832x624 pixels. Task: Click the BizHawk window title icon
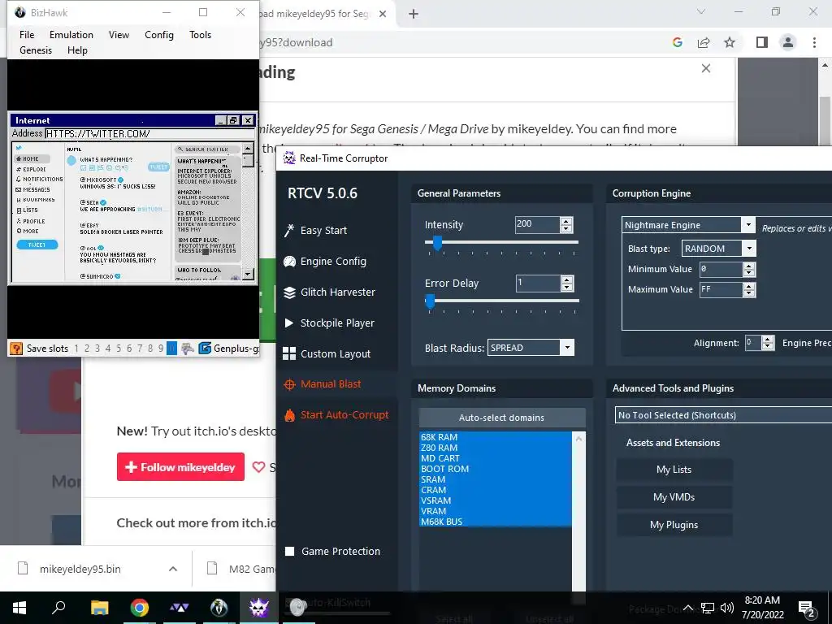pos(20,13)
